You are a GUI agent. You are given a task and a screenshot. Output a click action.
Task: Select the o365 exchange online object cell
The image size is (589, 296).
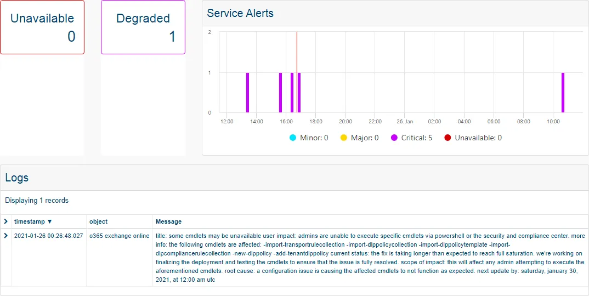coord(119,236)
